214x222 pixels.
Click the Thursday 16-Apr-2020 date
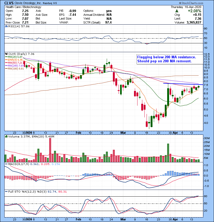186,7
